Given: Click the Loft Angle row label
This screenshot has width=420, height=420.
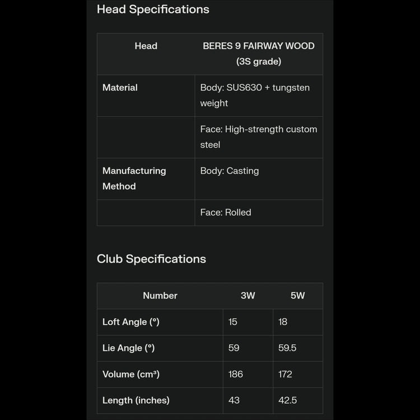Looking at the screenshot, I should [x=131, y=322].
